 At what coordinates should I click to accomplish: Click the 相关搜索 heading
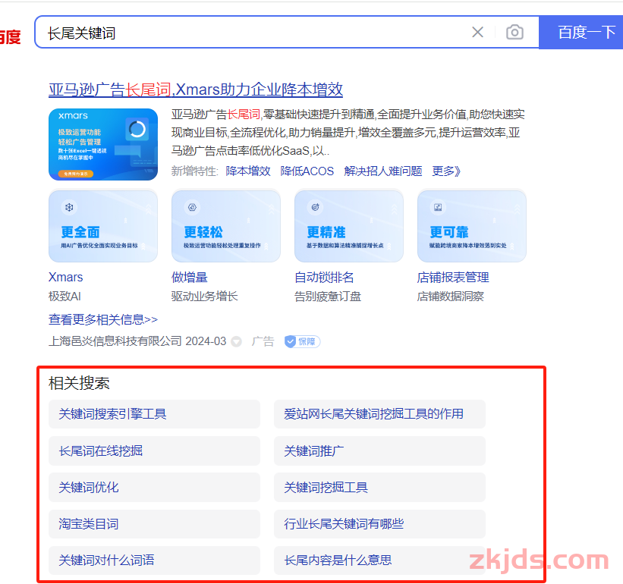pyautogui.click(x=79, y=383)
